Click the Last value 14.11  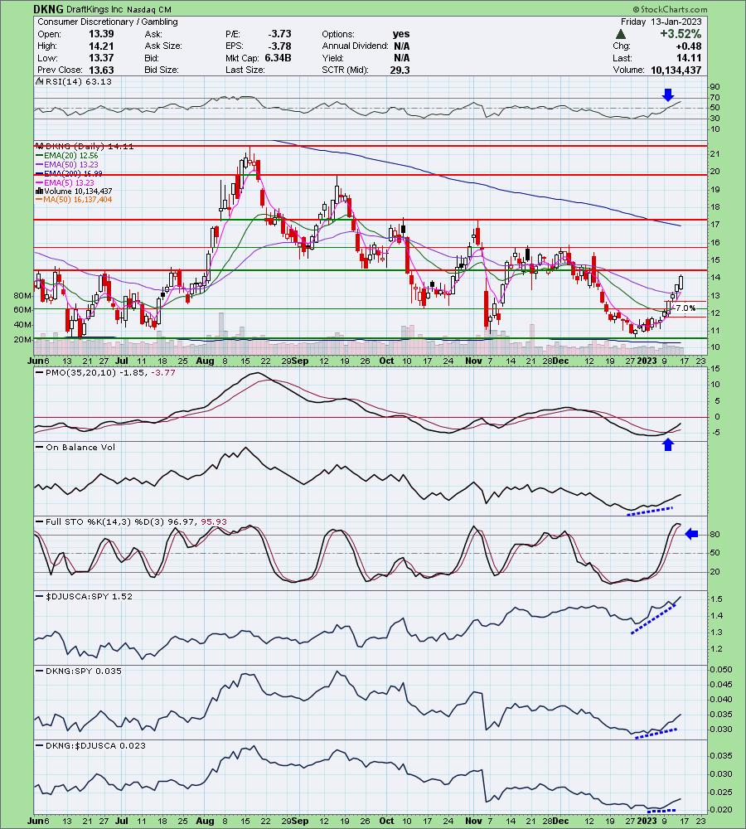point(690,58)
